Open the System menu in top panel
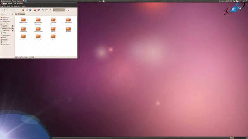The image size is (248, 139). (19, 1)
